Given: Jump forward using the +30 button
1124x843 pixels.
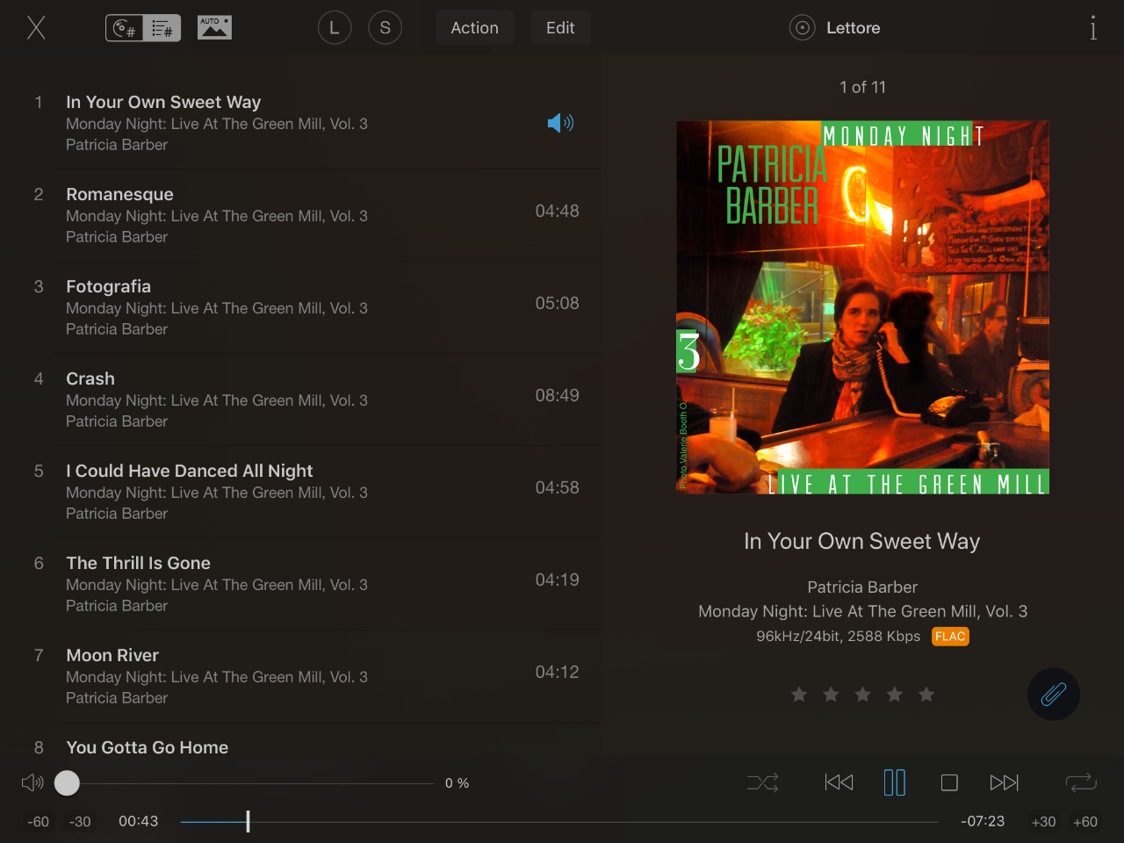Looking at the screenshot, I should [x=1043, y=822].
